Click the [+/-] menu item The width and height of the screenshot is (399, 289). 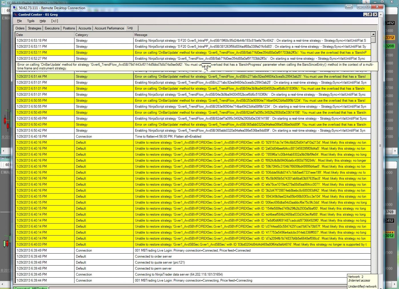[x=55, y=21]
